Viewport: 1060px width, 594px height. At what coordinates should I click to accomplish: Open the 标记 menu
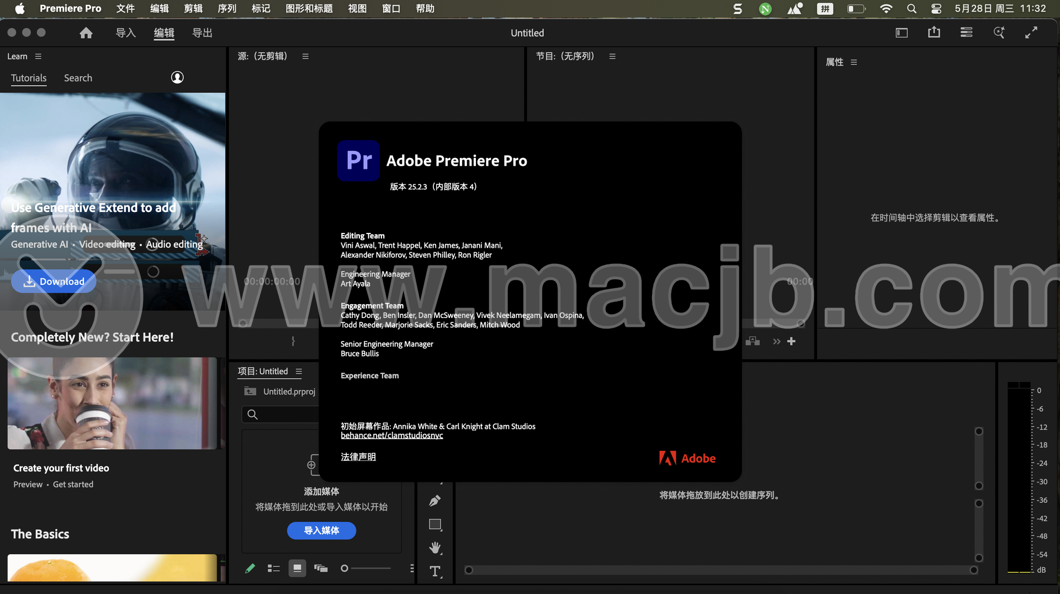coord(261,8)
